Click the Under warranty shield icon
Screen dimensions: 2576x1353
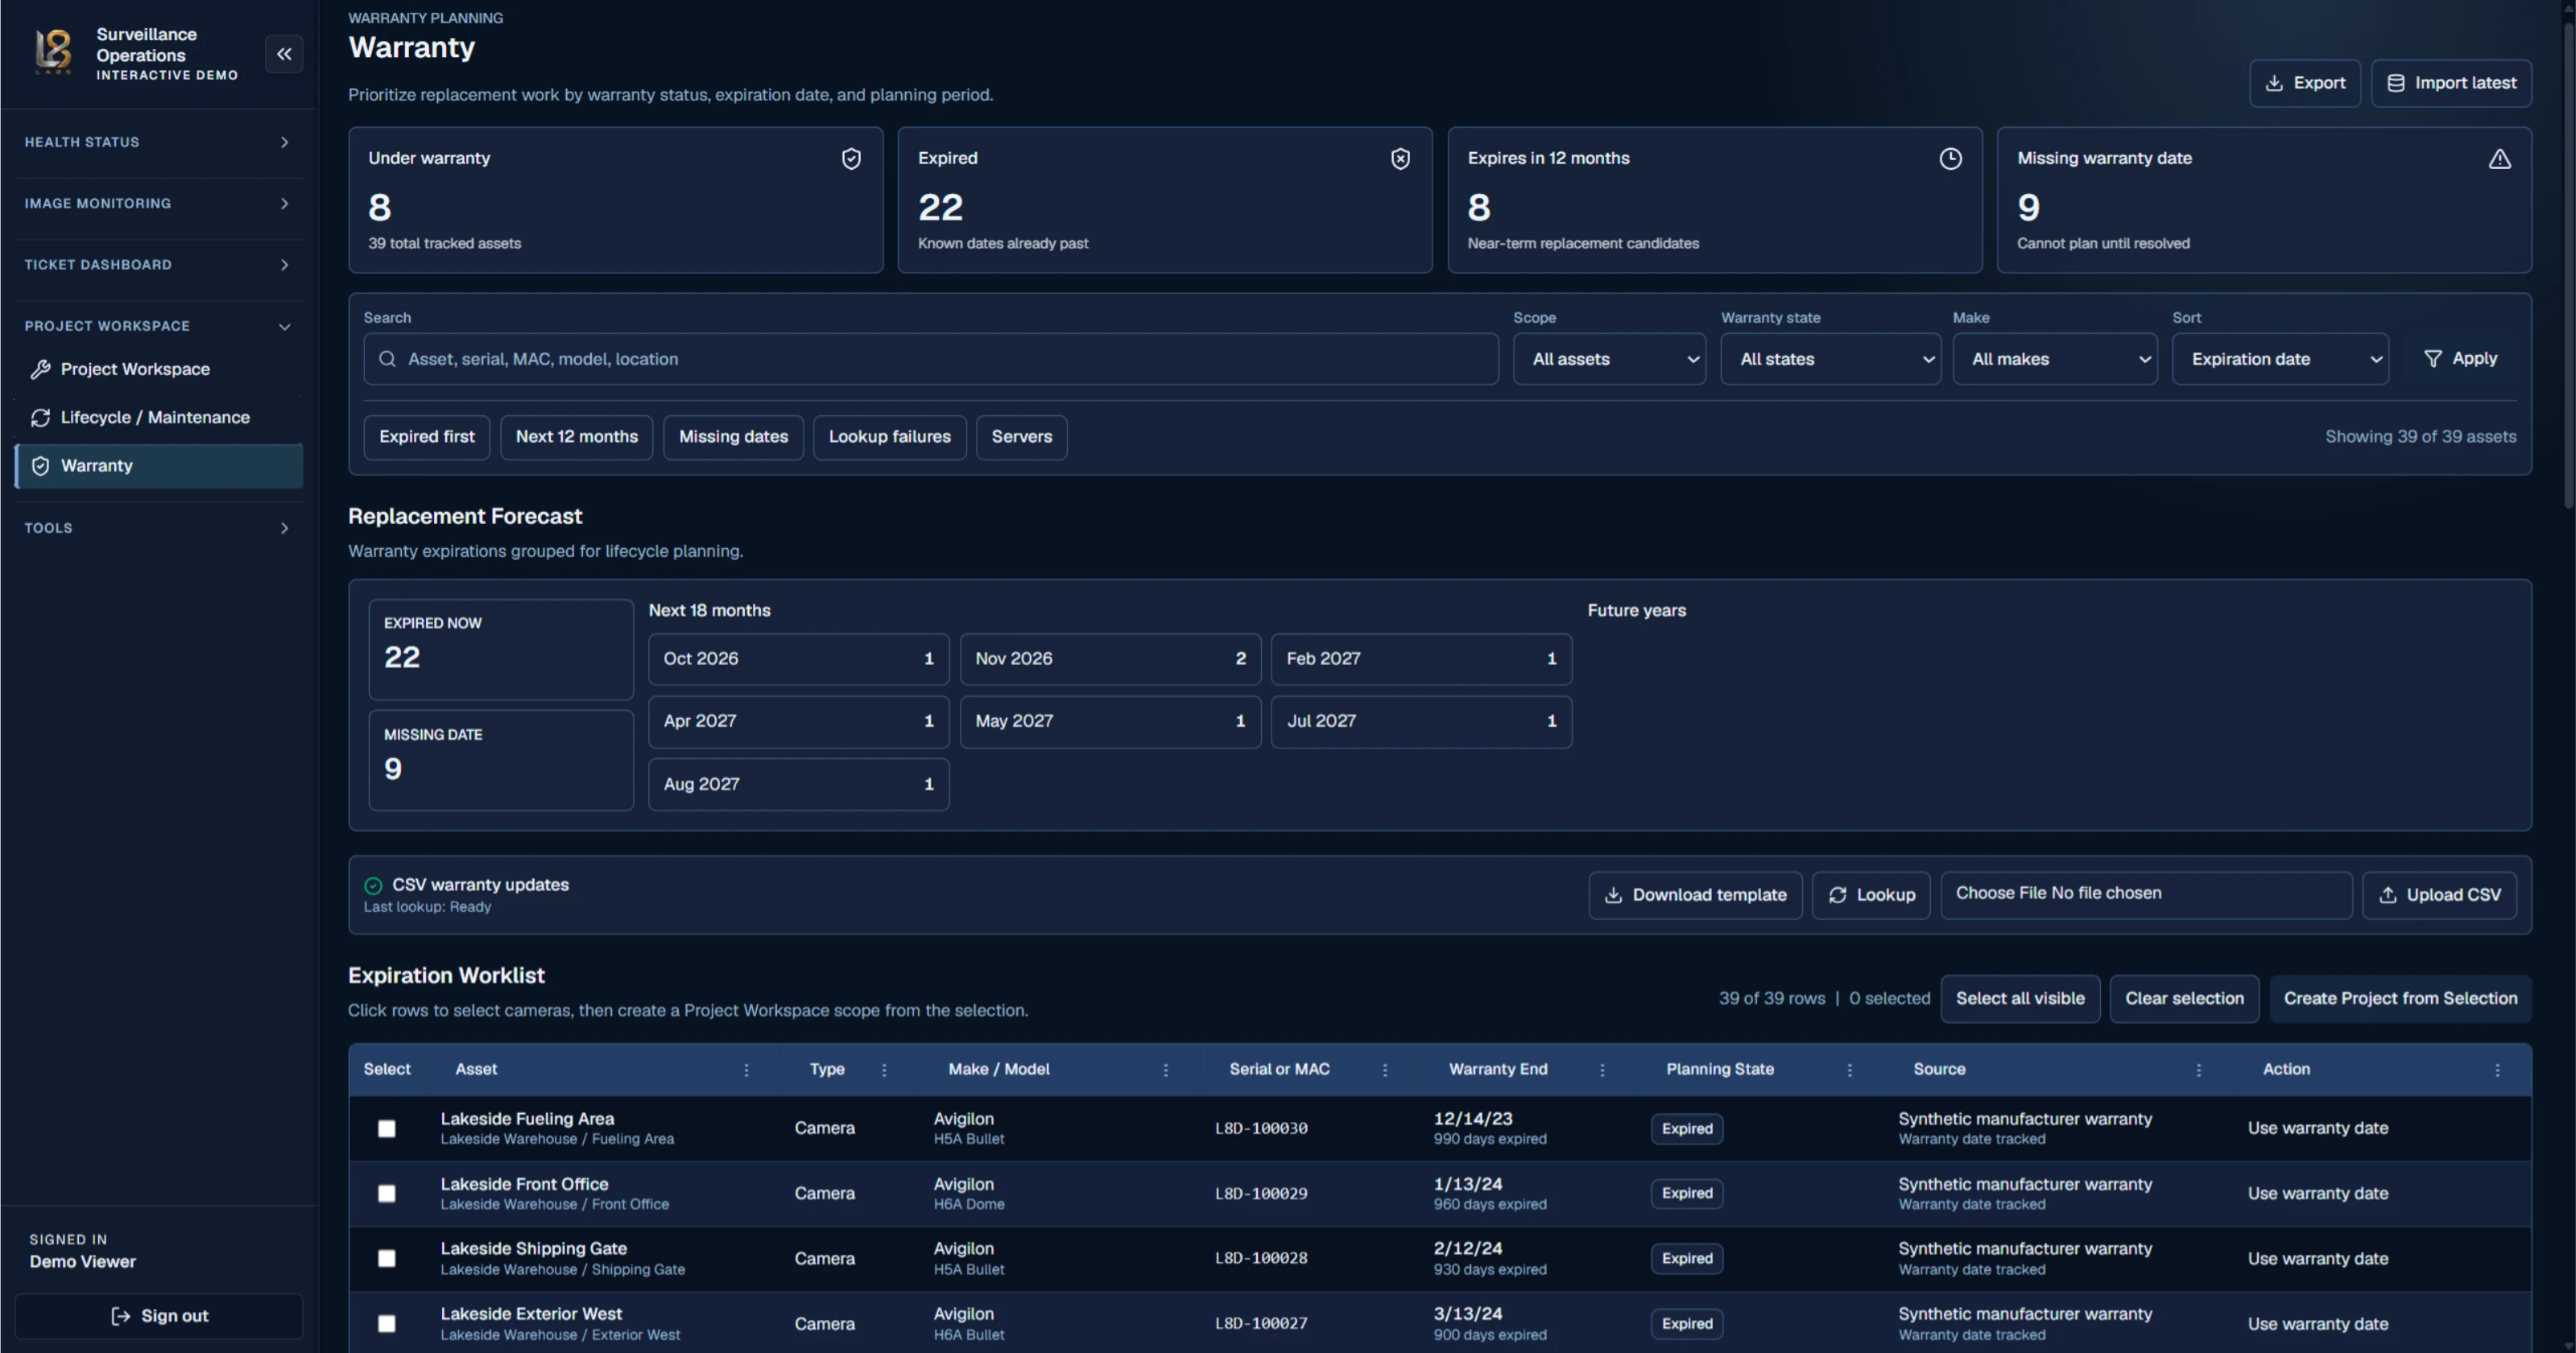pyautogui.click(x=851, y=159)
